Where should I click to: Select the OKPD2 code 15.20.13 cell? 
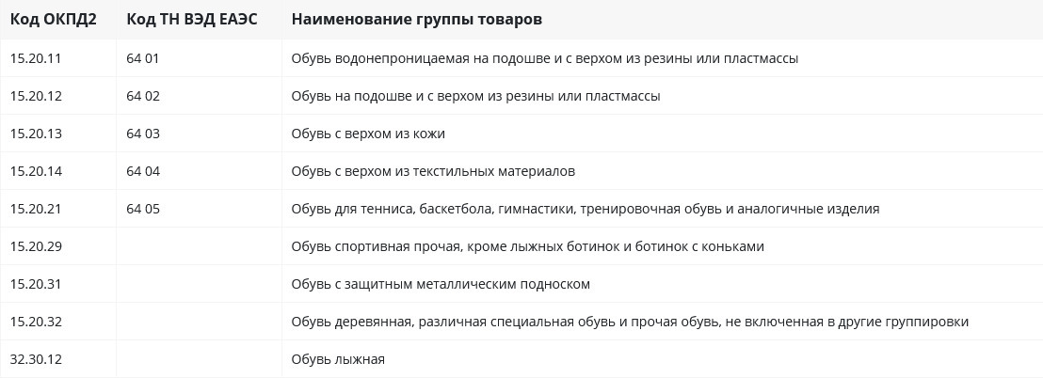click(x=36, y=134)
